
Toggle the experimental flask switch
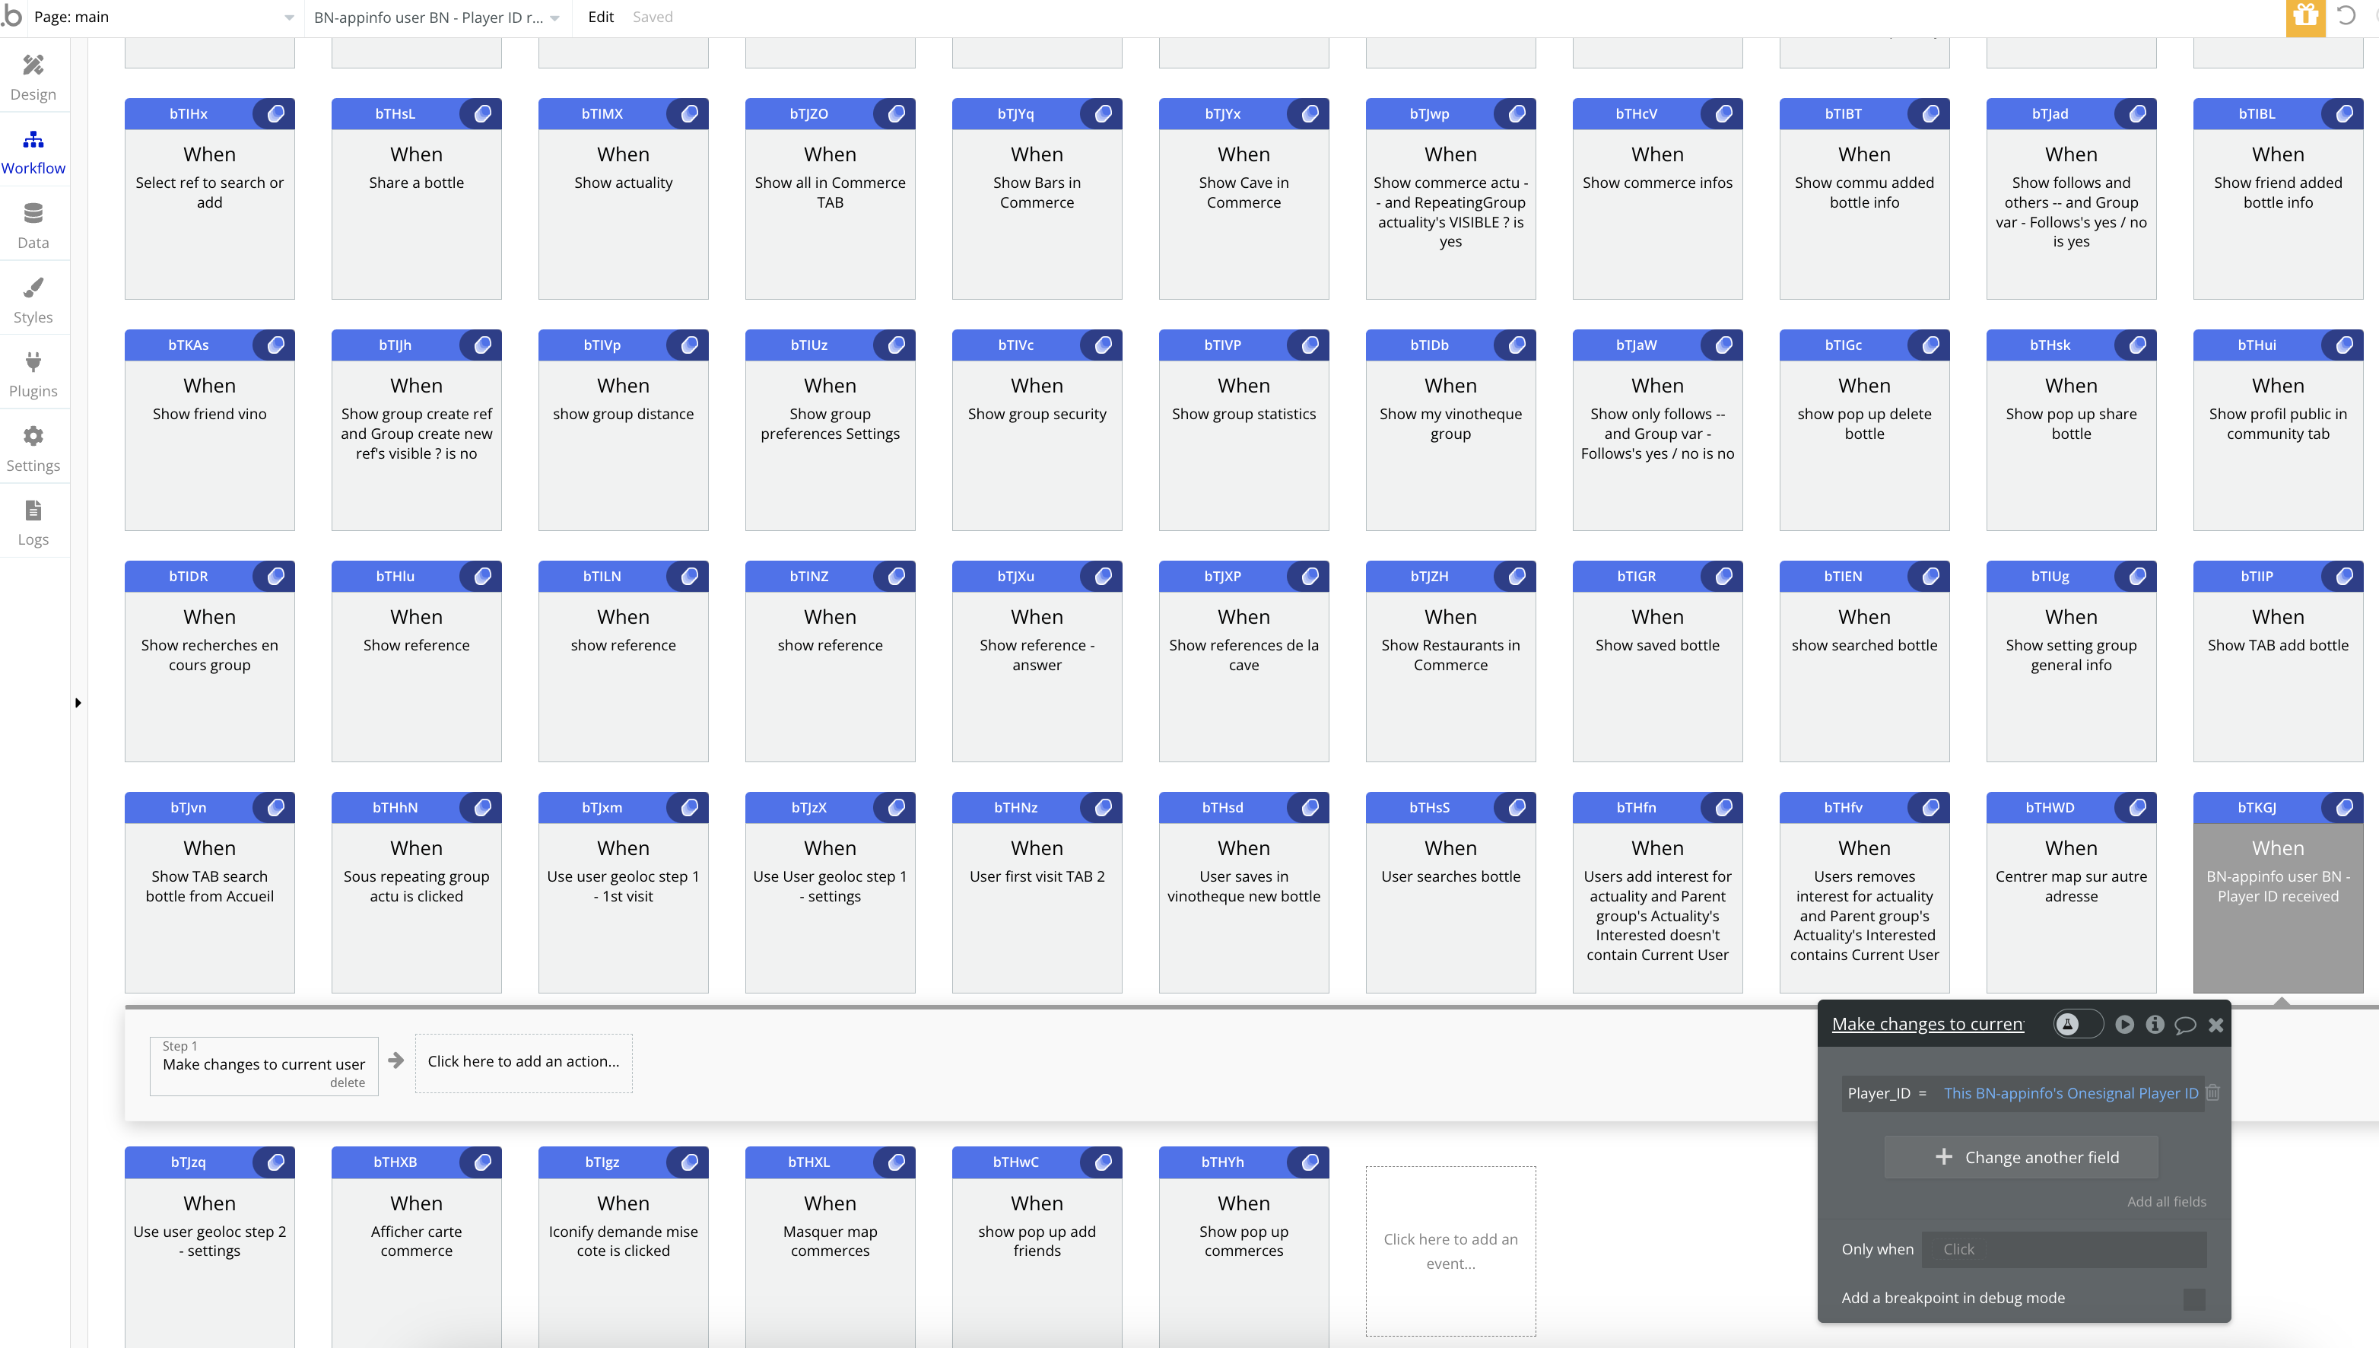coord(2079,1024)
